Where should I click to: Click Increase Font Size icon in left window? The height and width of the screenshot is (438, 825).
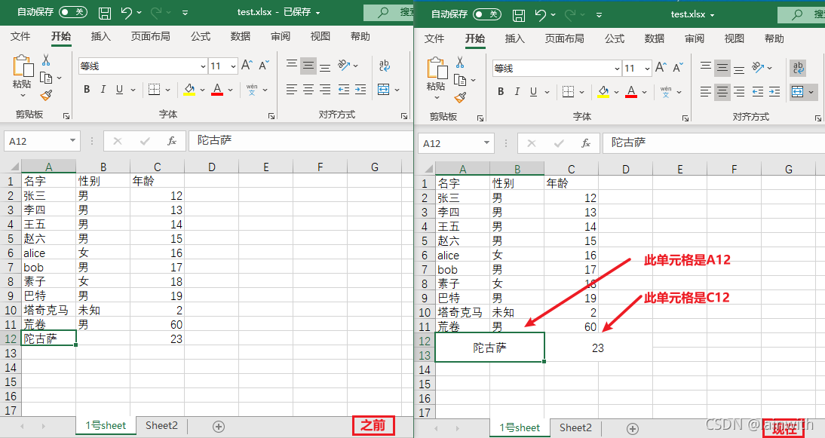247,65
